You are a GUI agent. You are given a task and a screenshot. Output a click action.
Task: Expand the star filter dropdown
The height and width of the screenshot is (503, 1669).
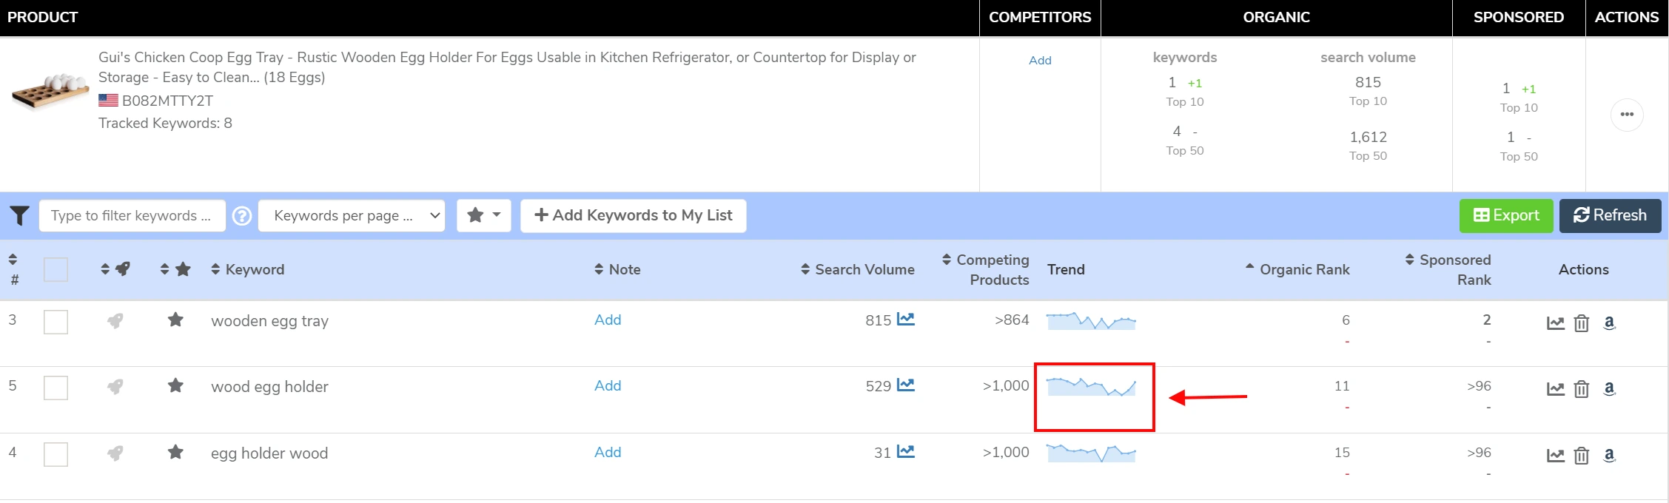(483, 216)
